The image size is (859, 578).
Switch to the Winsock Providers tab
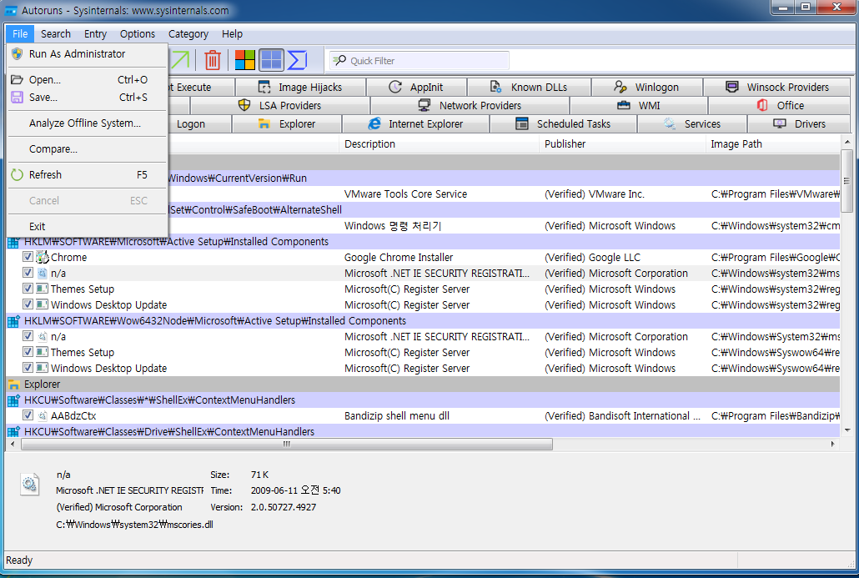777,87
